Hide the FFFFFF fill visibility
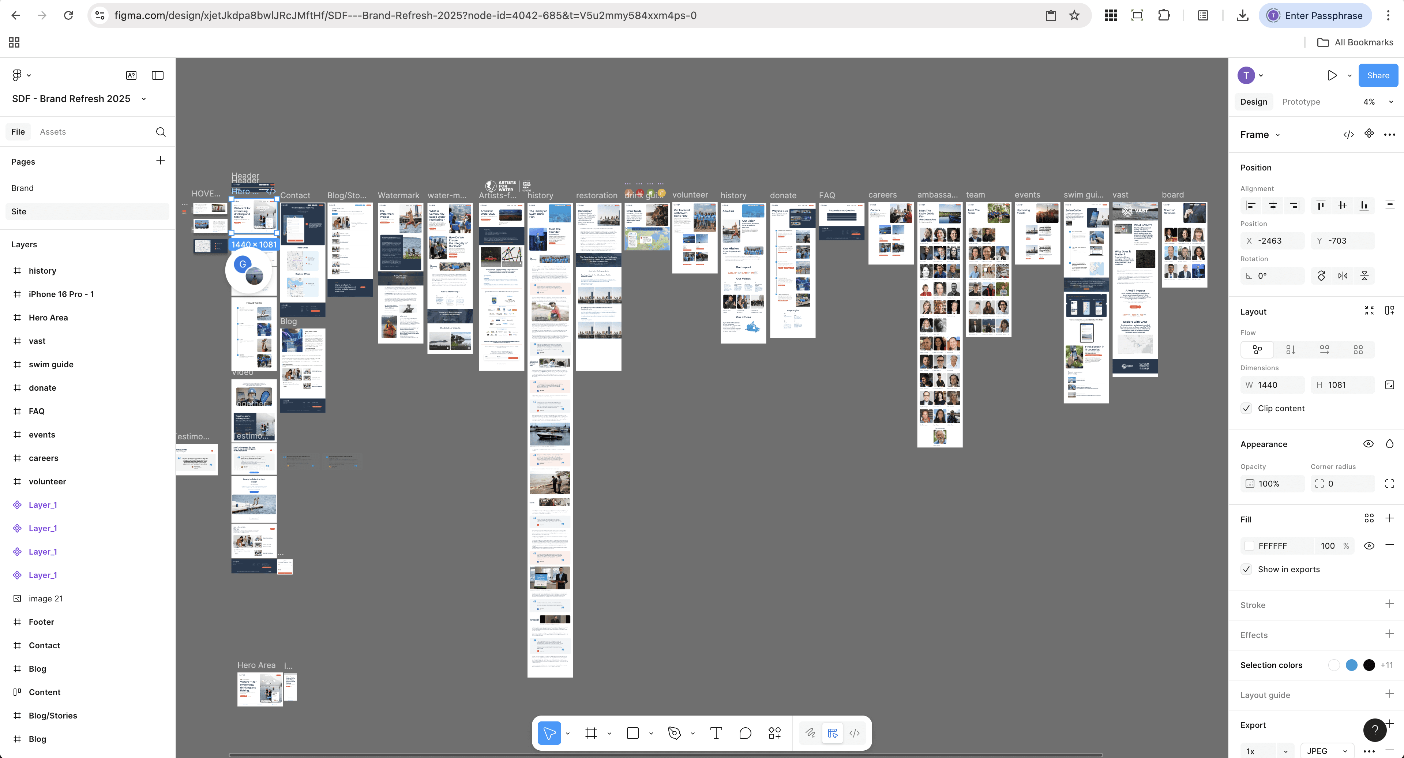 click(1369, 545)
